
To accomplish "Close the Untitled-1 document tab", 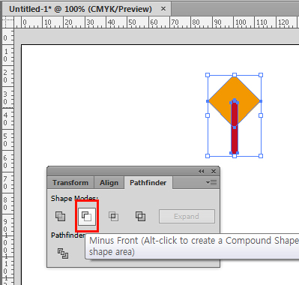I will coord(163,9).
